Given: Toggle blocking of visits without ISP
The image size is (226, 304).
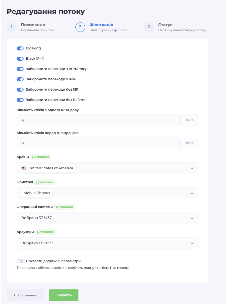Looking at the screenshot, I should tap(20, 90).
